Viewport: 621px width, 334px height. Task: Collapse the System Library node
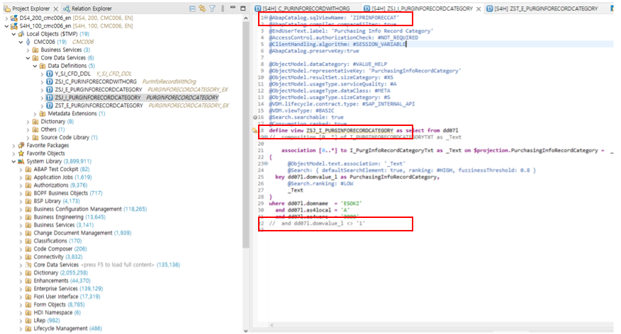[x=13, y=161]
